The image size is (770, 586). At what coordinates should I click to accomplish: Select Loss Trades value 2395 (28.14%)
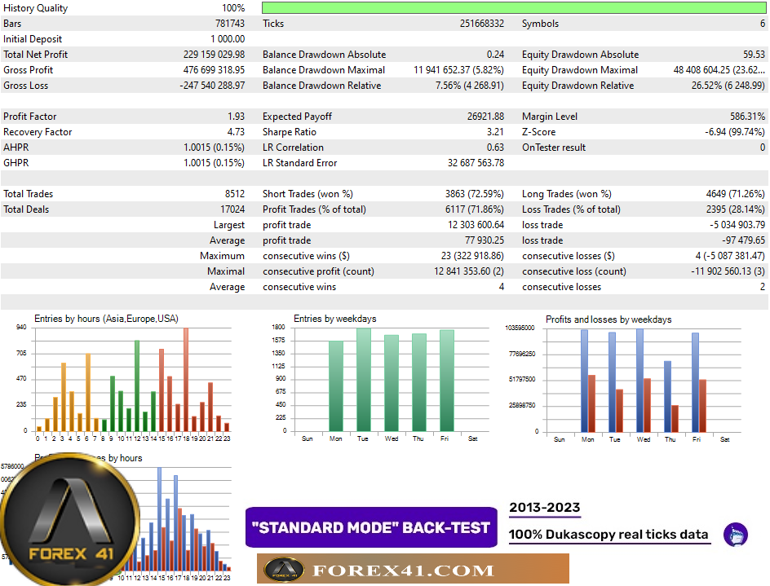pyautogui.click(x=736, y=209)
